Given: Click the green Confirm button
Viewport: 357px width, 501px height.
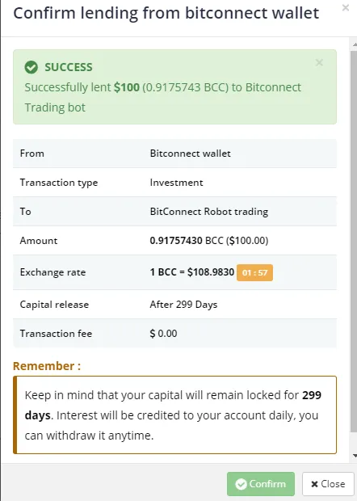Looking at the screenshot, I should click(x=261, y=484).
